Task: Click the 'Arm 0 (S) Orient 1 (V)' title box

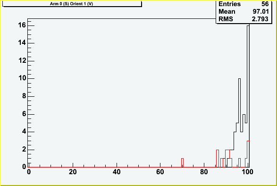Action: coord(72,4)
